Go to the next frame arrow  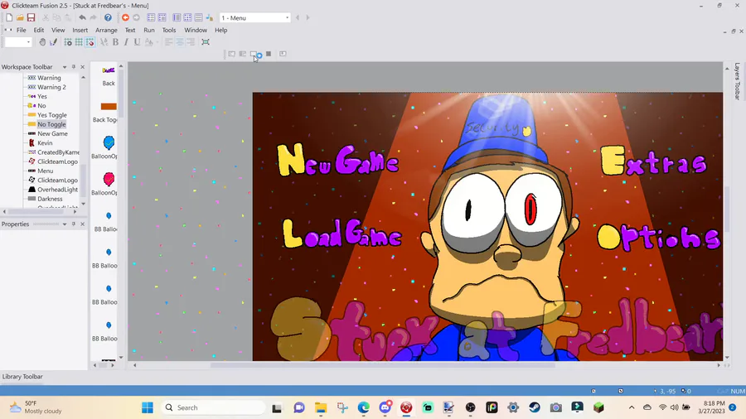[x=308, y=17]
